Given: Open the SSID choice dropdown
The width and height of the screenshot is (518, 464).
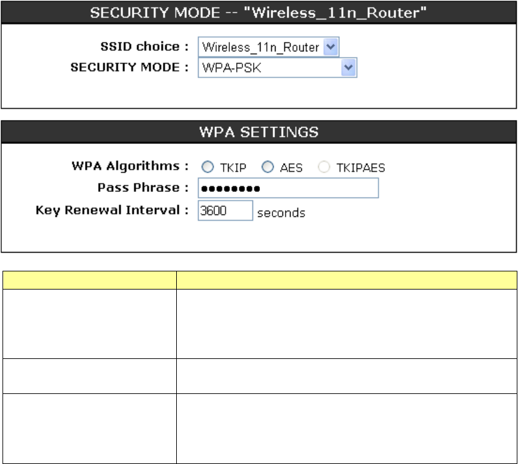Looking at the screenshot, I should tap(269, 47).
